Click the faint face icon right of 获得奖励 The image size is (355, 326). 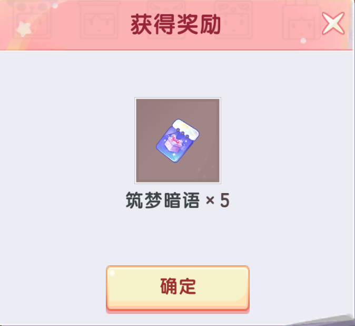(x=234, y=20)
